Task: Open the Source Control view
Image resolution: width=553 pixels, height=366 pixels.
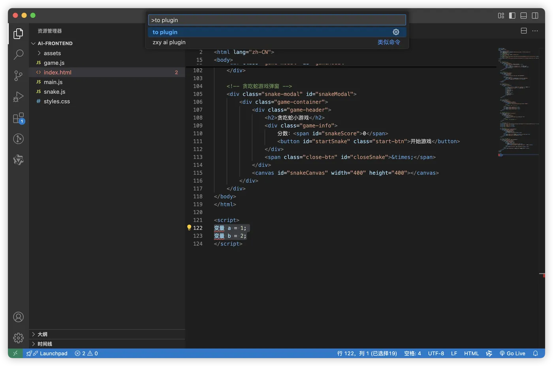Action: 18,75
